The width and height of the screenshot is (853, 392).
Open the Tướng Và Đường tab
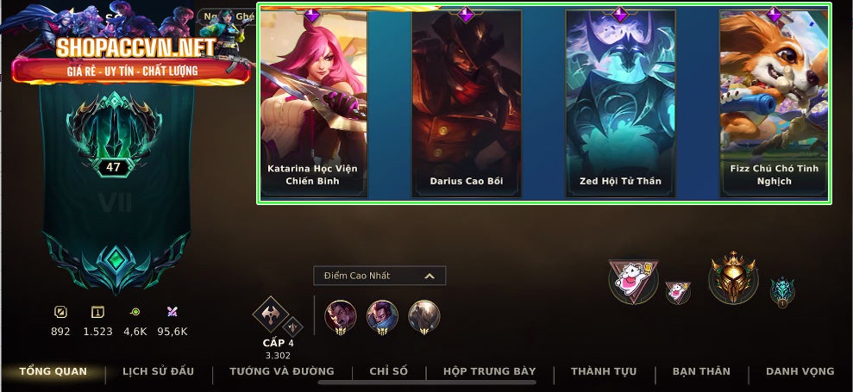click(x=282, y=371)
